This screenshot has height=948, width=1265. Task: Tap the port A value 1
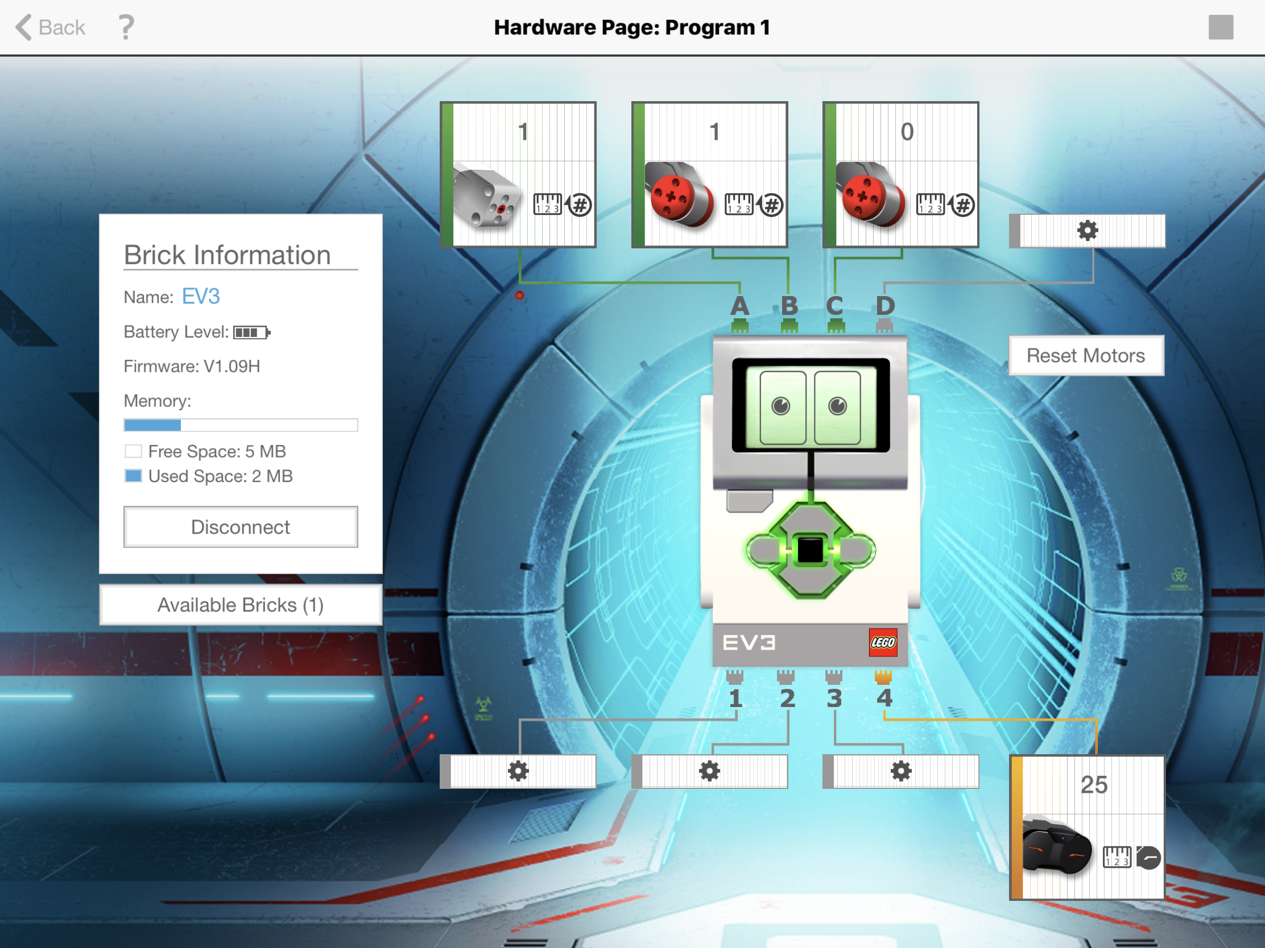pyautogui.click(x=523, y=132)
